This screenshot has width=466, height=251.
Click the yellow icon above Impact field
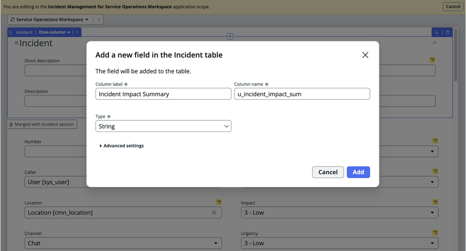pyautogui.click(x=435, y=202)
